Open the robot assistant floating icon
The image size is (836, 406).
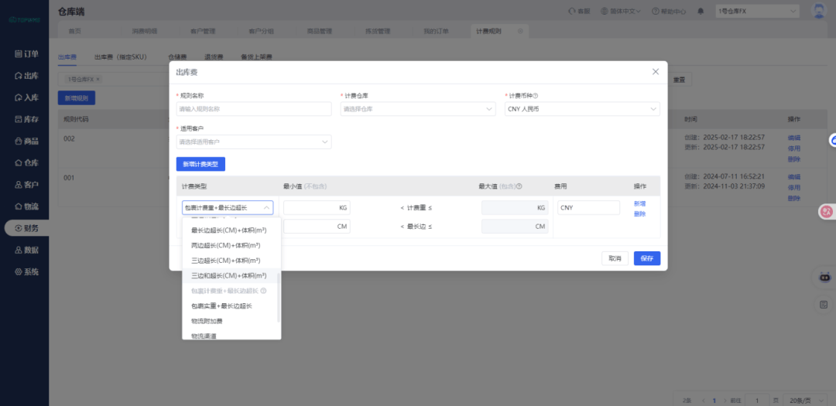tap(825, 277)
